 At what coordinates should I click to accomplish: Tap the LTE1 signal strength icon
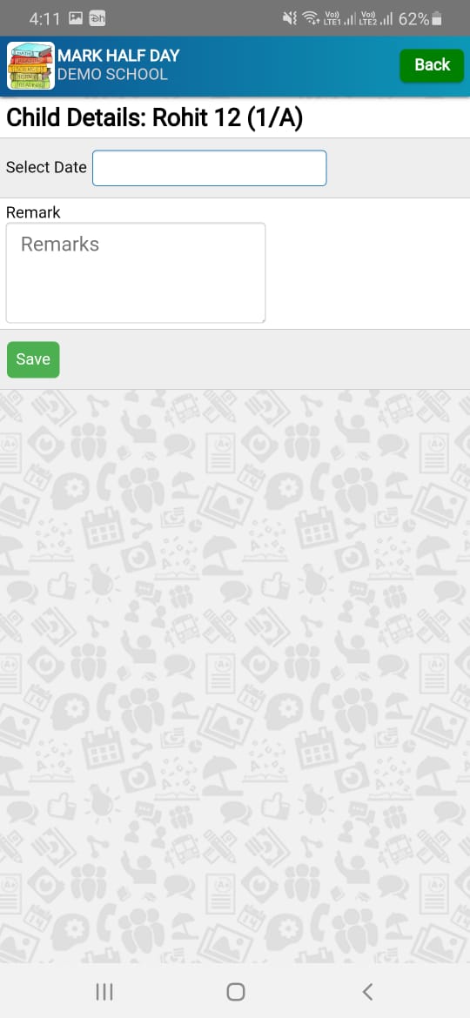point(339,19)
